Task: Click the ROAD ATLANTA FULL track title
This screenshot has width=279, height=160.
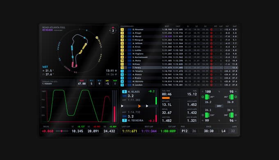Action: point(54,27)
